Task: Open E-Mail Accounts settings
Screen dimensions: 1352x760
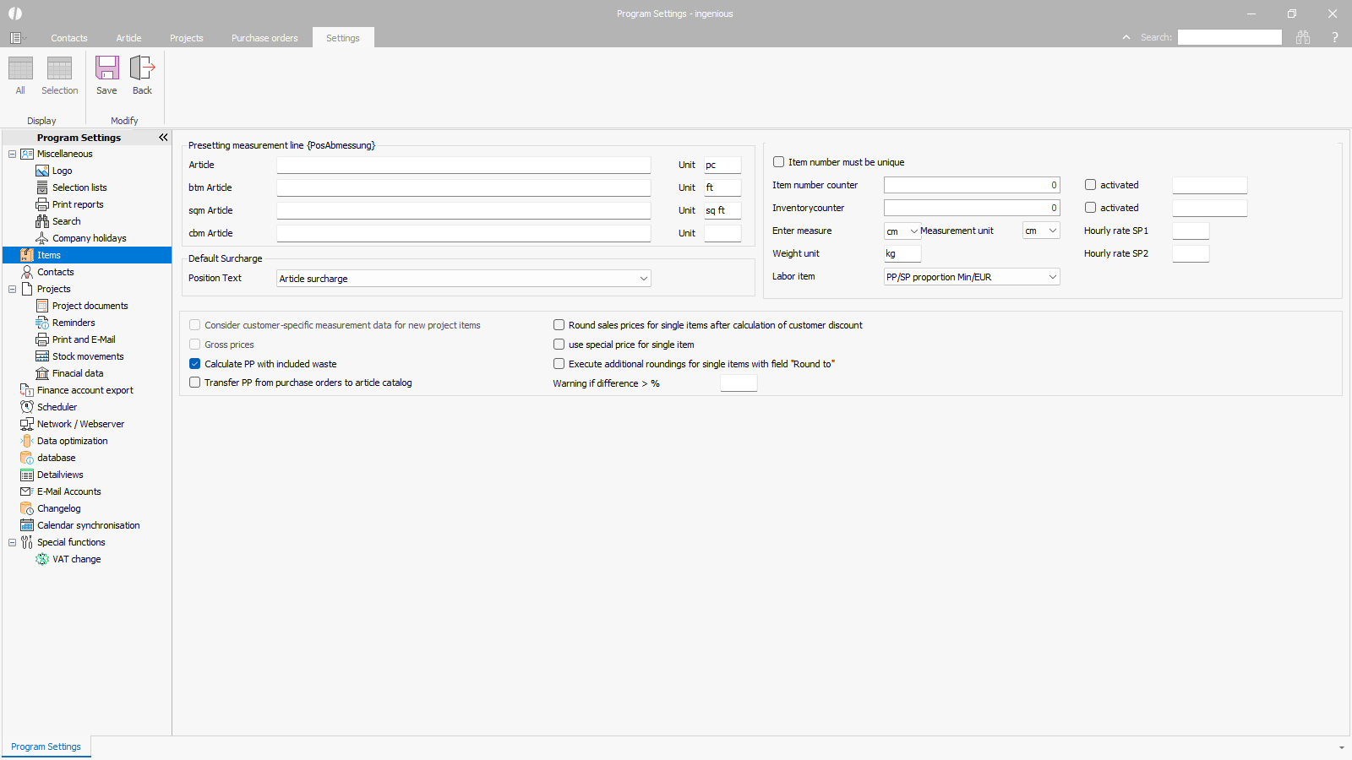Action: click(x=68, y=491)
